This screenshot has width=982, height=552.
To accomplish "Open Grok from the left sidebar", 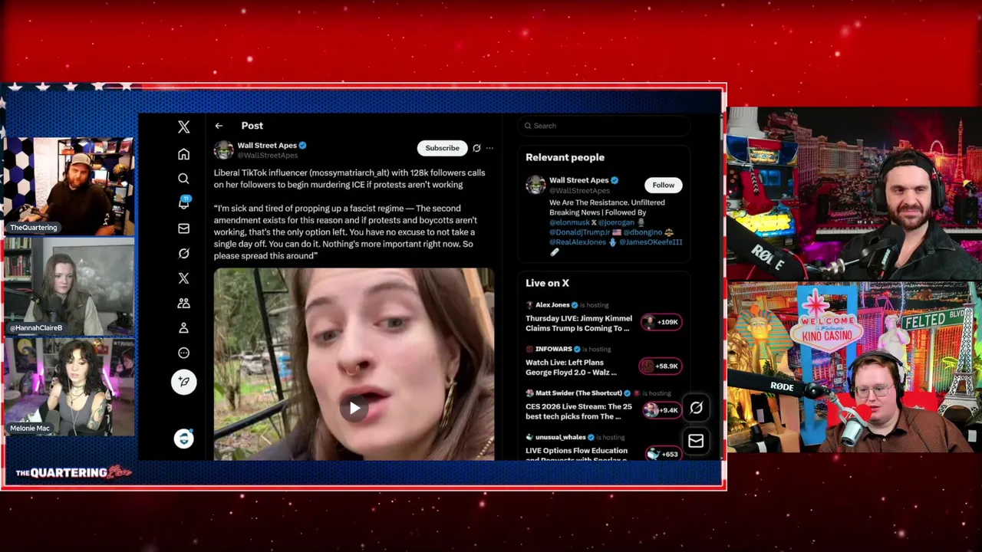I will click(183, 253).
